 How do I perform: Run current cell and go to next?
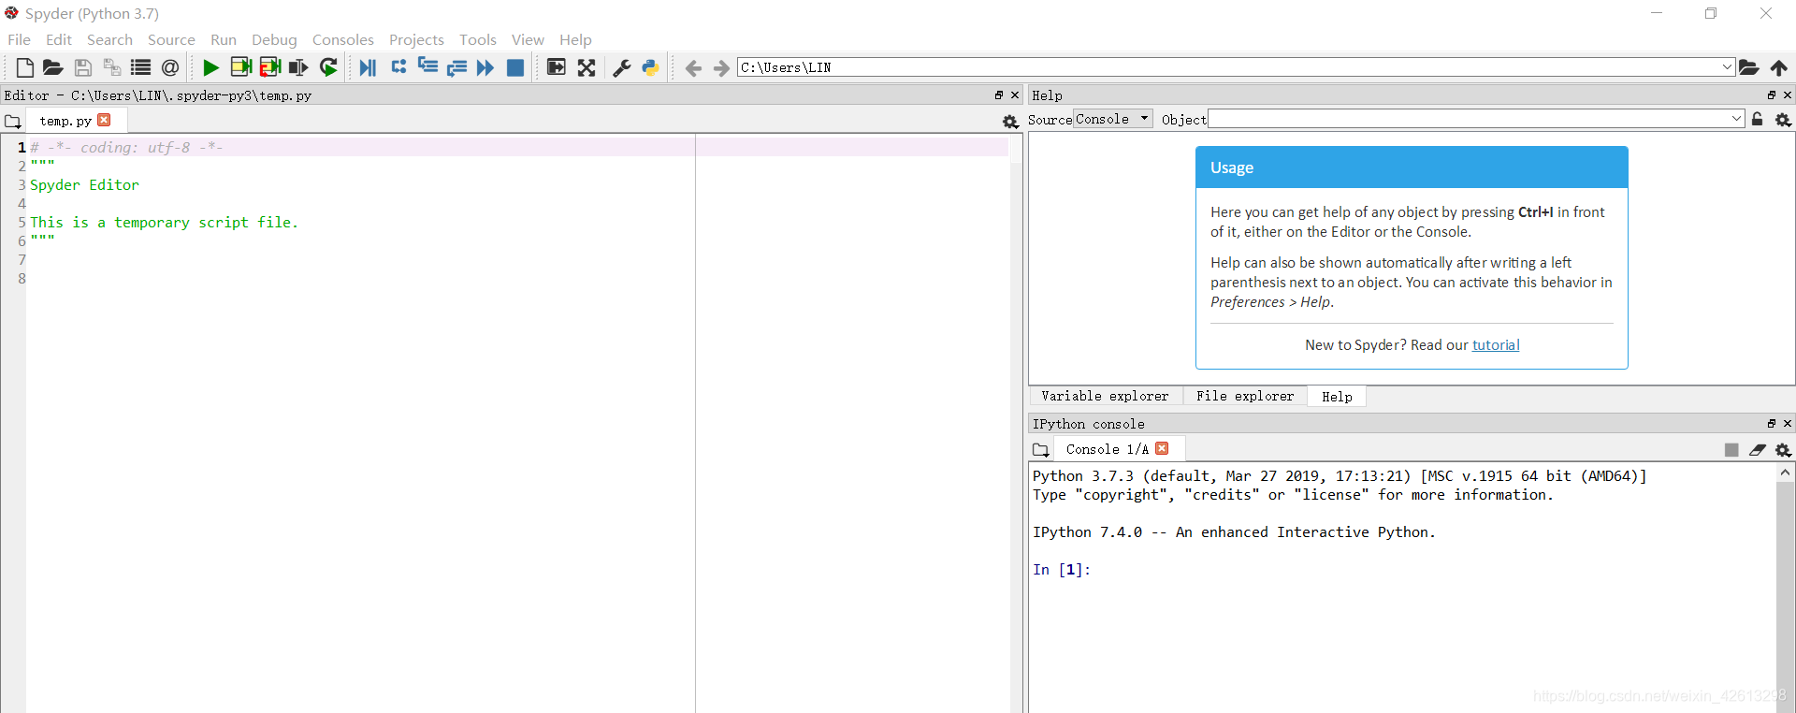[x=270, y=67]
